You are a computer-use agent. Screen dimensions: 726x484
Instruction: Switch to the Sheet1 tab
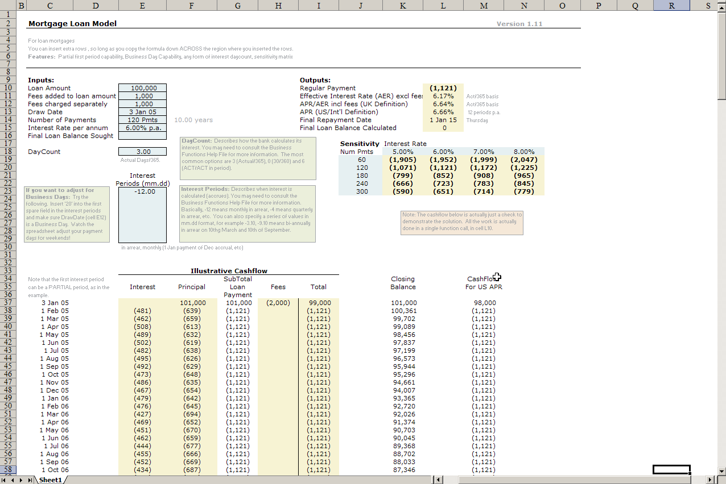[50, 480]
